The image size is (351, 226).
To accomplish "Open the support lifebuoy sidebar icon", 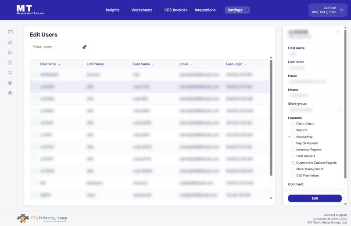I will pos(10,93).
